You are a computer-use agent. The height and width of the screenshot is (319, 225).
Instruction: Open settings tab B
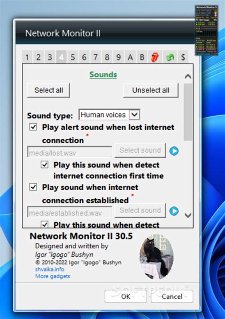coord(142,57)
